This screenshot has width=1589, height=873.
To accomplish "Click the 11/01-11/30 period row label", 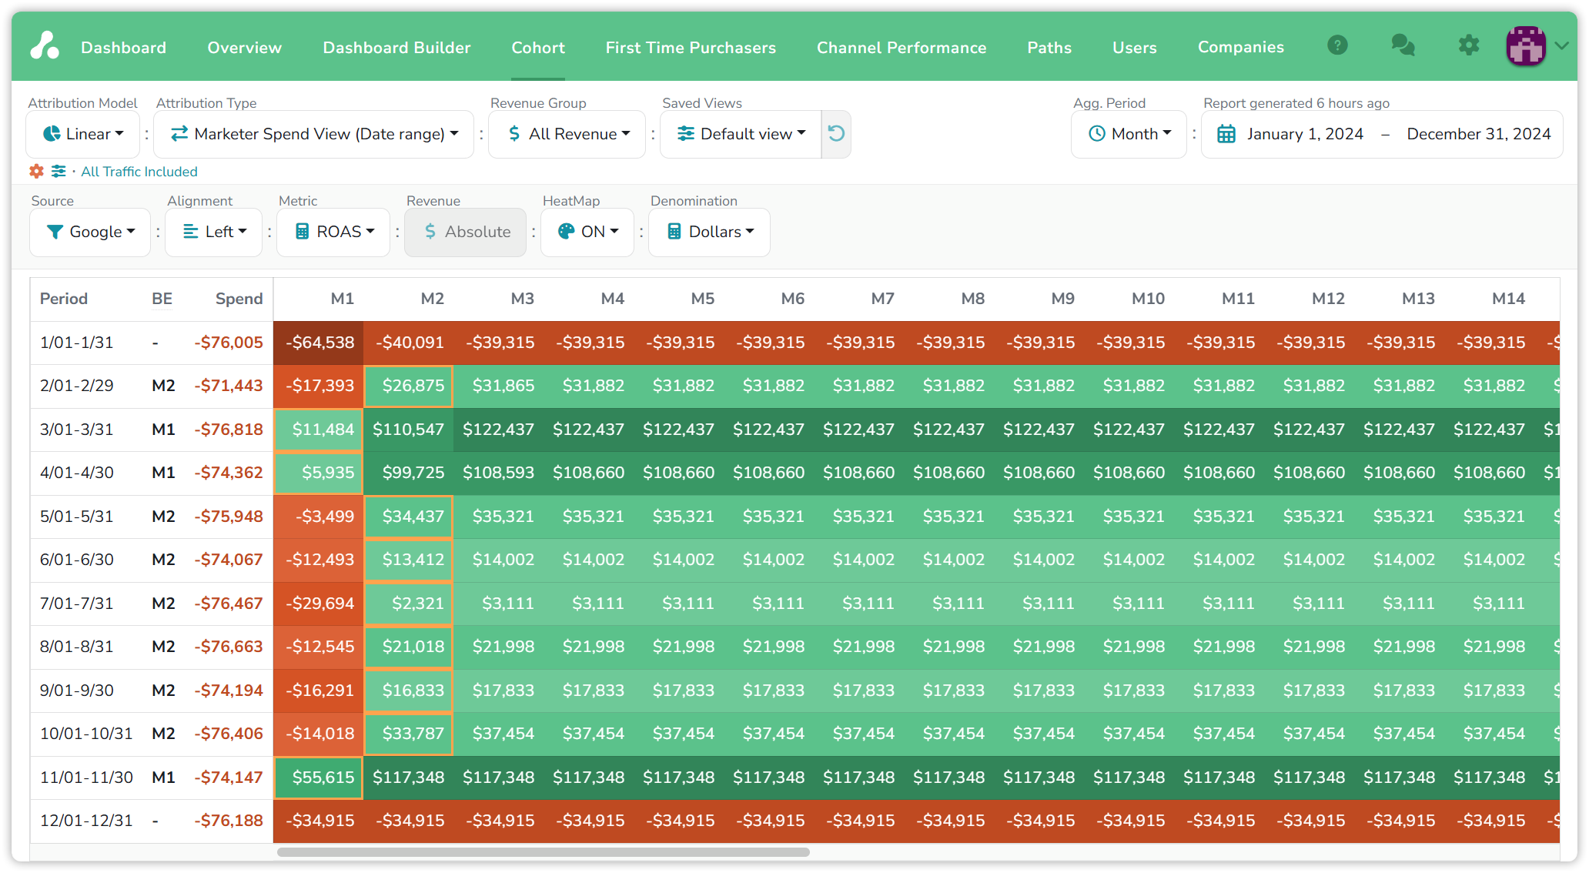I will pyautogui.click(x=86, y=778).
